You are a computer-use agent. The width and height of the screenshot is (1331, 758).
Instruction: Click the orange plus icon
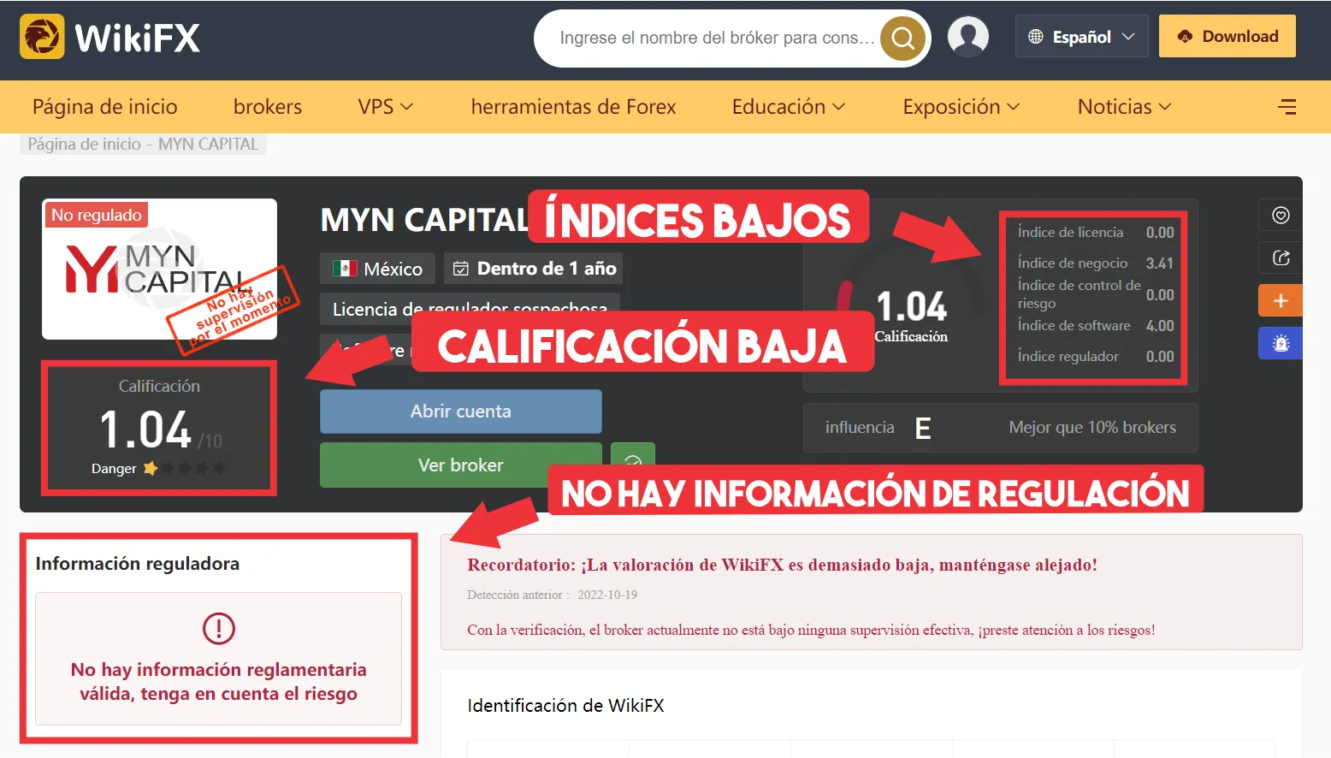pyautogui.click(x=1281, y=301)
